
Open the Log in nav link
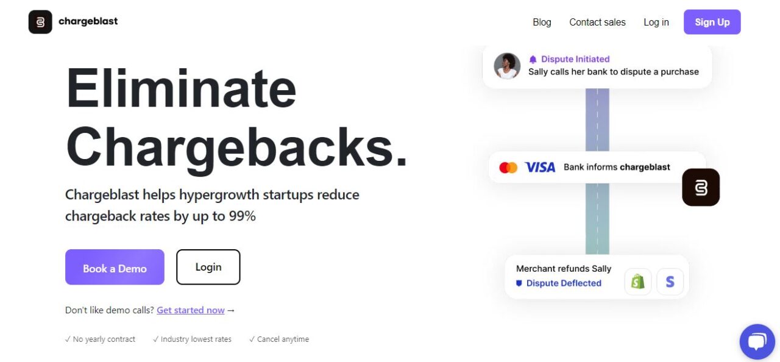pyautogui.click(x=656, y=23)
